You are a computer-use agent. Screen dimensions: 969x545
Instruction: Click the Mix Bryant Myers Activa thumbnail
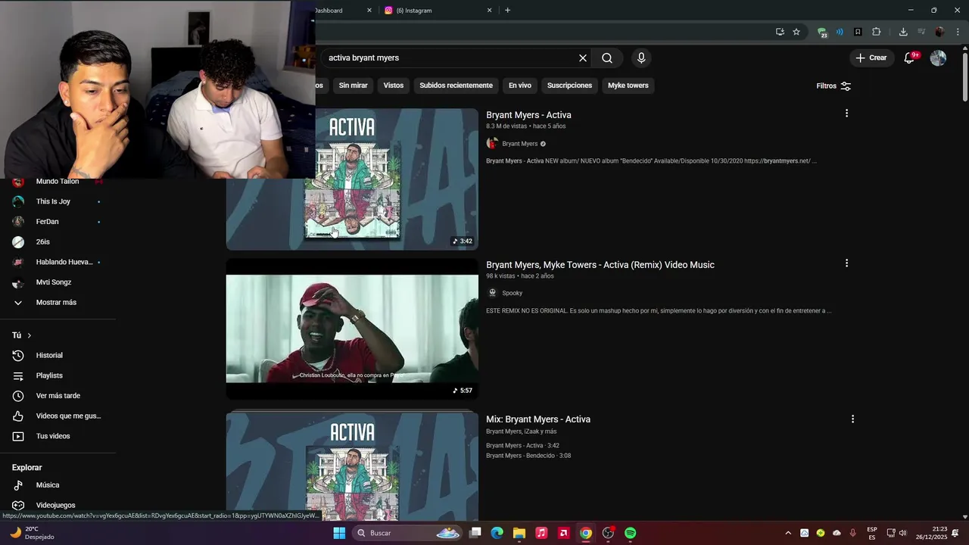click(352, 466)
